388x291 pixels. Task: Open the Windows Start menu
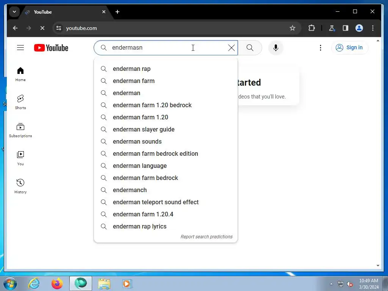coord(10,284)
